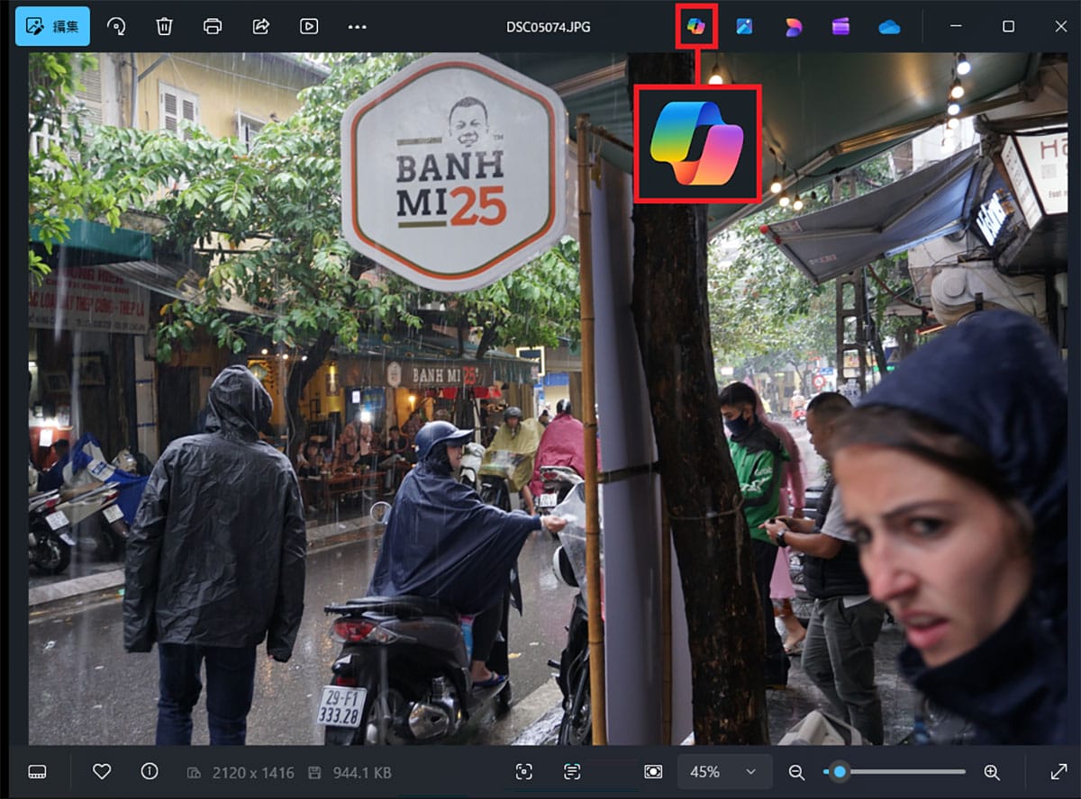Start the slideshow from the toolbar icon
The width and height of the screenshot is (1081, 799).
tap(308, 26)
